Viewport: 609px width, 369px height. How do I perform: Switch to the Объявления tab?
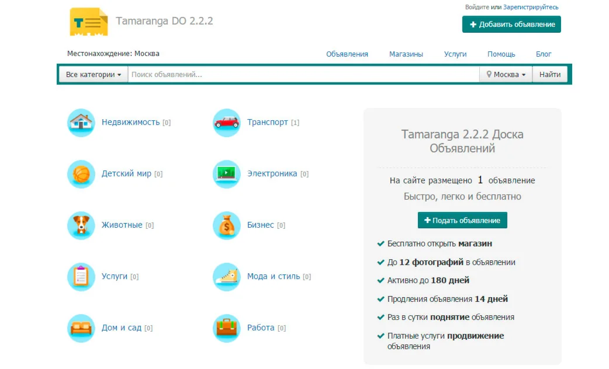pos(347,53)
